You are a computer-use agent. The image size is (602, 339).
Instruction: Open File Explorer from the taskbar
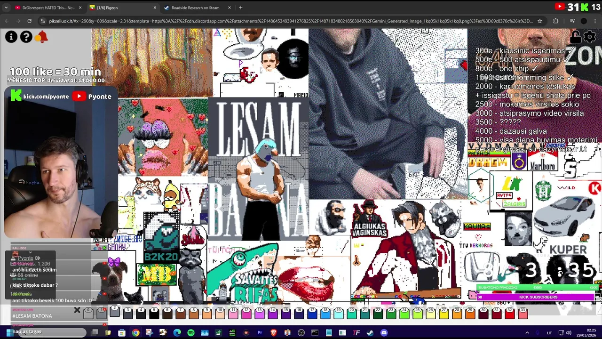pyautogui.click(x=108, y=333)
